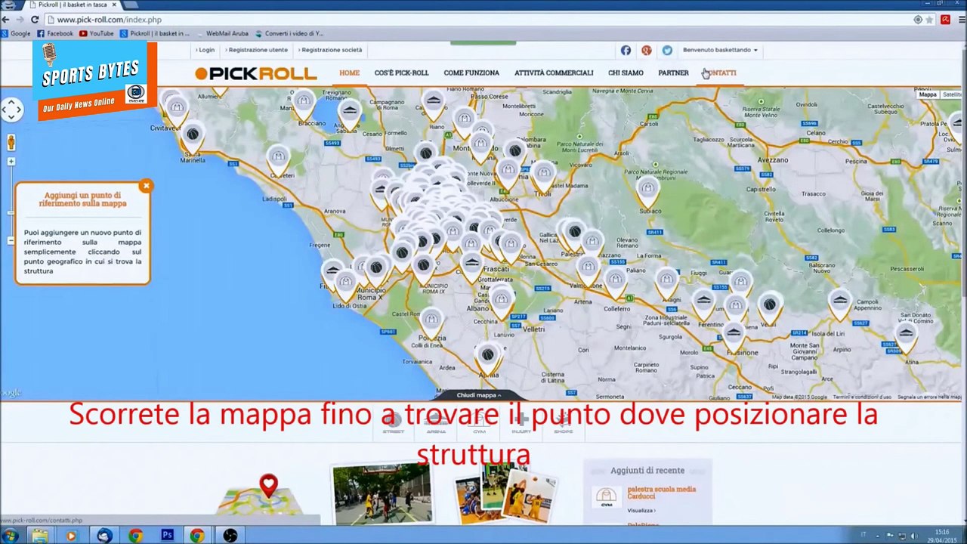
Task: Open the Google bookmark
Action: tap(16, 33)
